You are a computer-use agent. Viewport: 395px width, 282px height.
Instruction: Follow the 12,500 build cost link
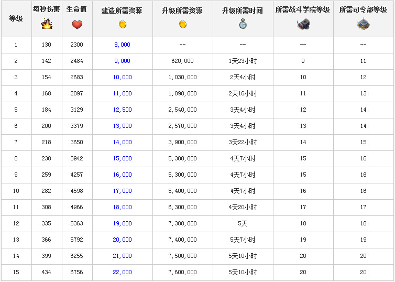(x=122, y=110)
